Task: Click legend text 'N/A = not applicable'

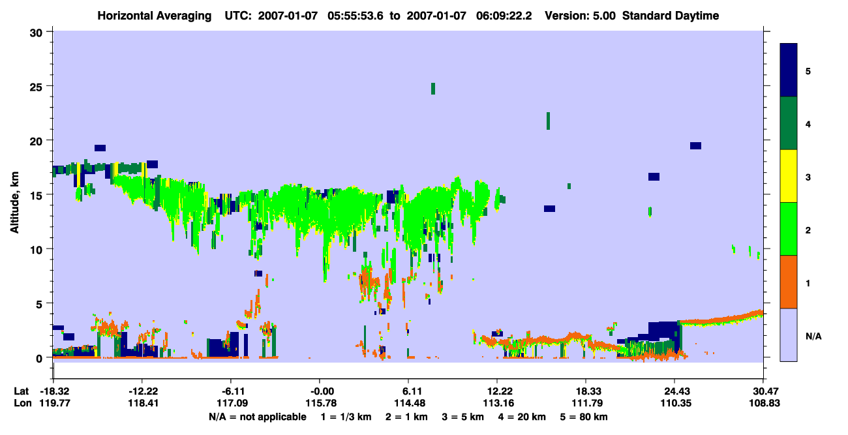Action: (257, 417)
